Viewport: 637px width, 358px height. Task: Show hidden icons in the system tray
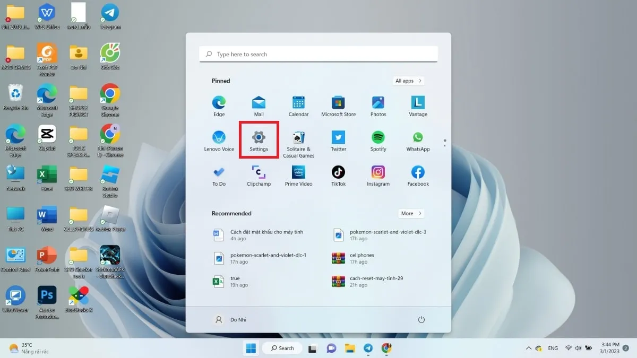pyautogui.click(x=529, y=348)
